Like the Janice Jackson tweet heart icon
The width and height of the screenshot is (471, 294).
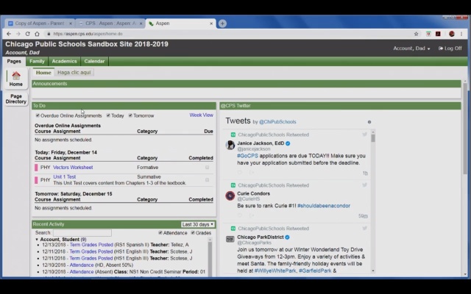tap(239, 173)
